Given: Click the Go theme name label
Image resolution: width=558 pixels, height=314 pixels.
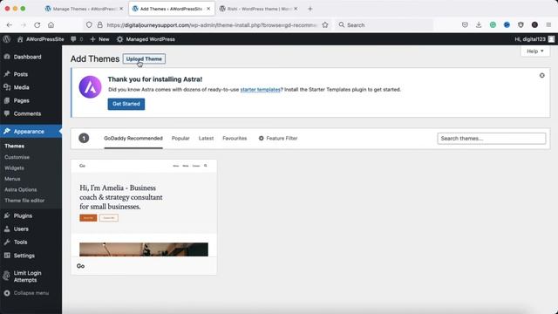Looking at the screenshot, I should pyautogui.click(x=81, y=266).
